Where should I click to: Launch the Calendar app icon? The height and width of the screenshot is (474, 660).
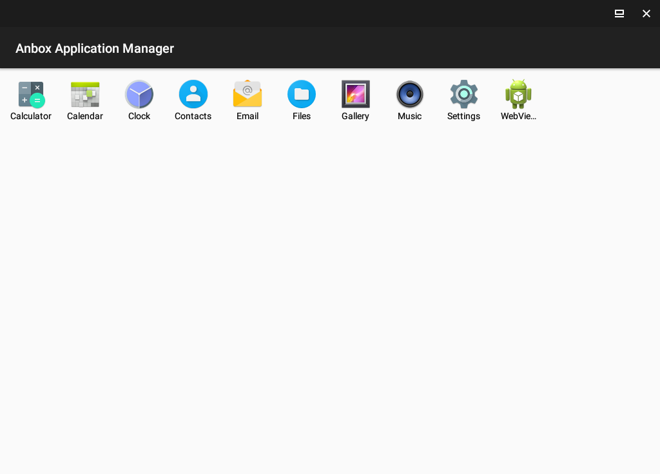coord(85,94)
